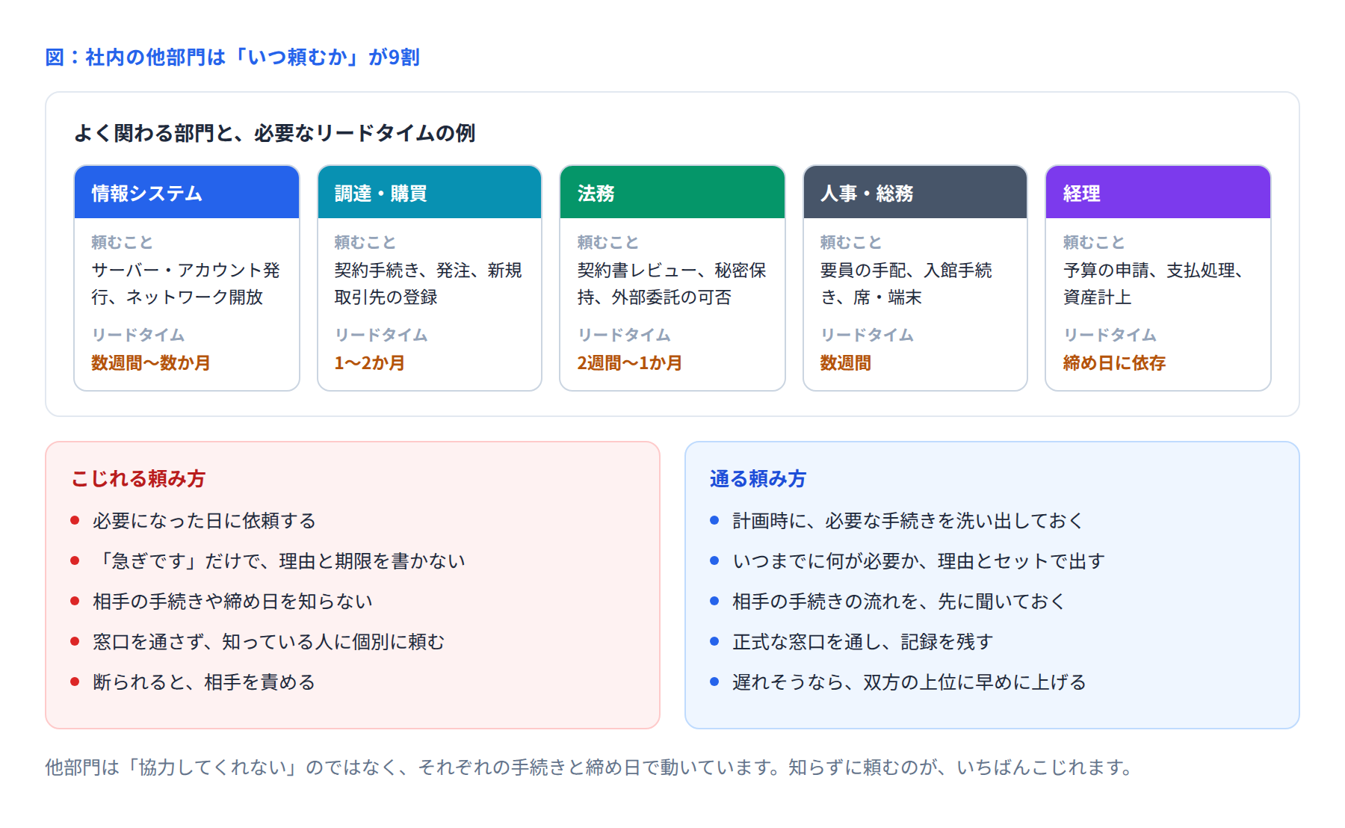This screenshot has height=828, width=1345.
Task: Click the text '契約手続き、発注、新規取引先の登録'
Action: pos(428,283)
